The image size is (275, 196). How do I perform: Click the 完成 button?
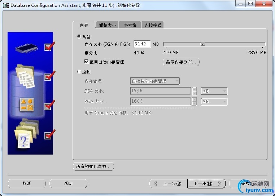click(248, 183)
